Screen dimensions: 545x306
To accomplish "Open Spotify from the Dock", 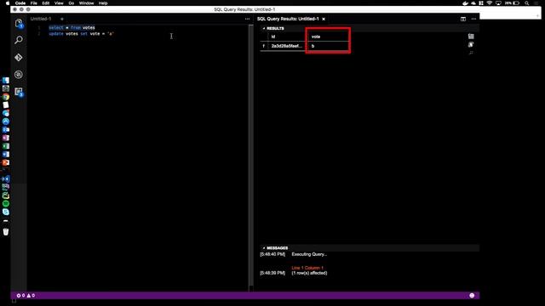I will point(6,204).
